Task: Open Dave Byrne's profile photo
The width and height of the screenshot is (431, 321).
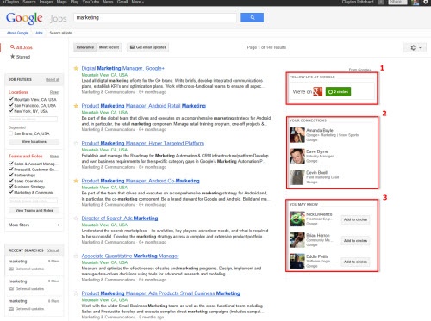Action: click(x=297, y=156)
